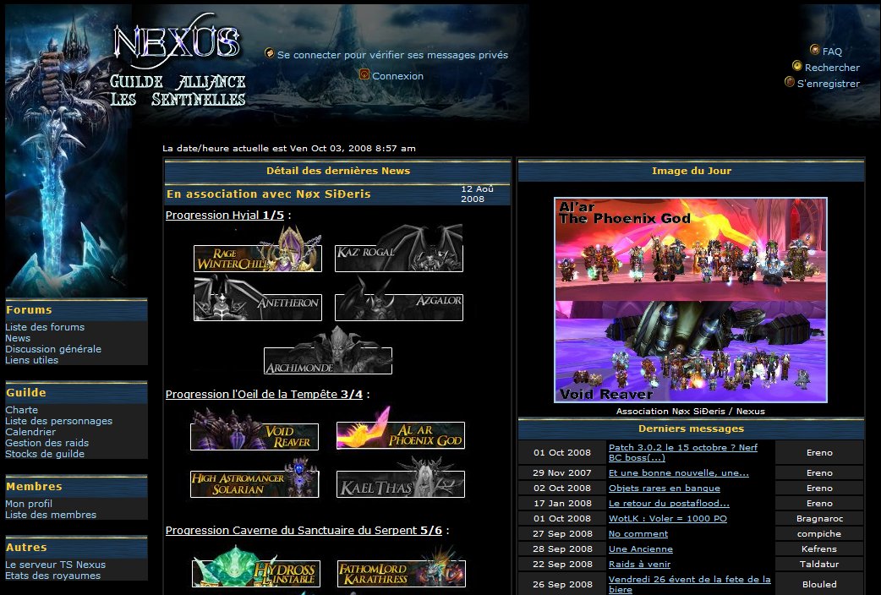The width and height of the screenshot is (881, 595).
Task: Click the High Astromancer Solarian banner
Action: [x=254, y=483]
